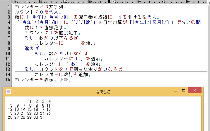The width and height of the screenshot is (210, 131).
Task: Minimize the なでしこ output window
Action: (175, 91)
